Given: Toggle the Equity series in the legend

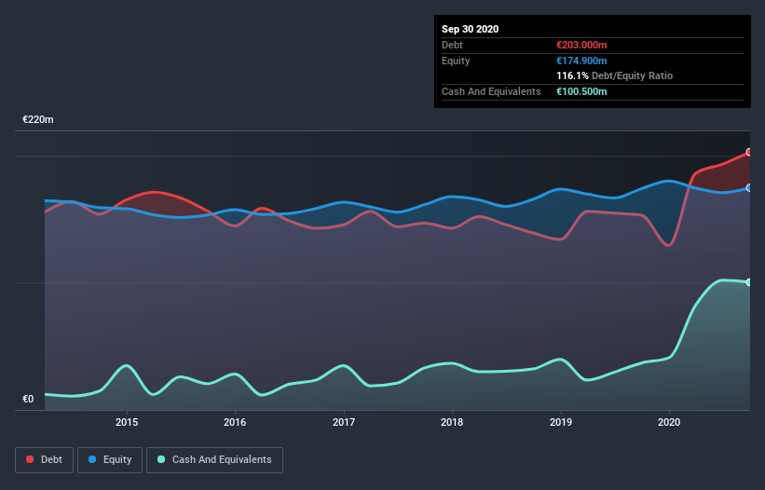Looking at the screenshot, I should click(110, 460).
